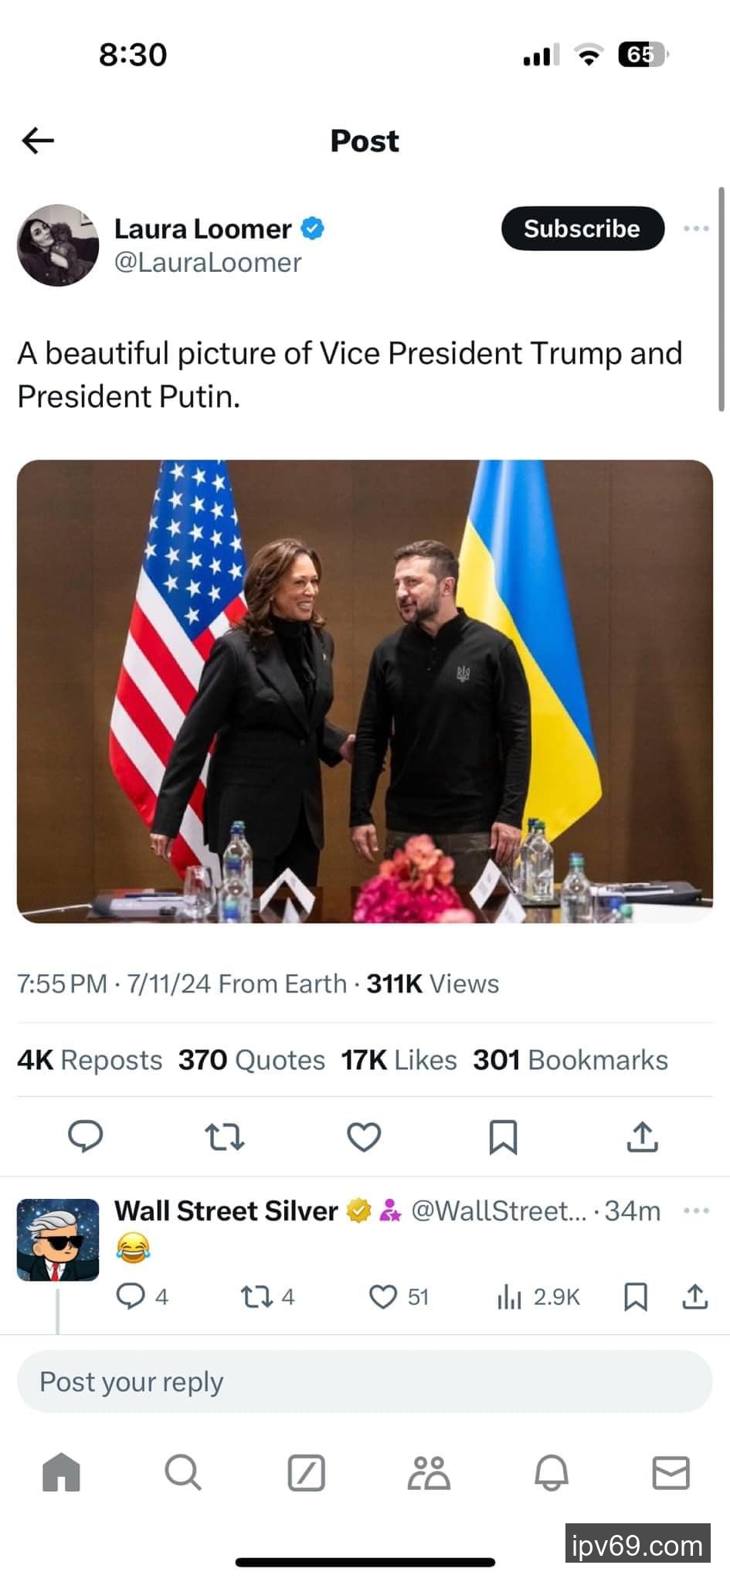Open the post author's profile picture
730x1582 pixels.
(58, 246)
